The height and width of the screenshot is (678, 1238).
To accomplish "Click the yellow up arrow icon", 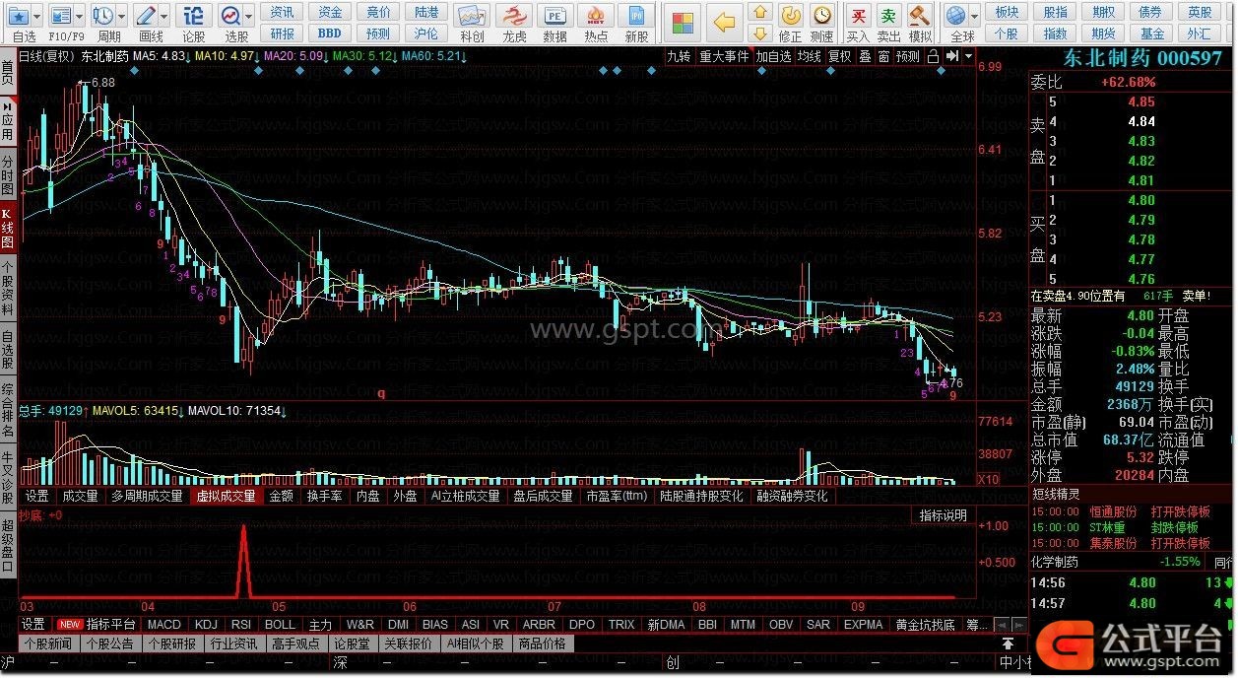I will [x=759, y=12].
